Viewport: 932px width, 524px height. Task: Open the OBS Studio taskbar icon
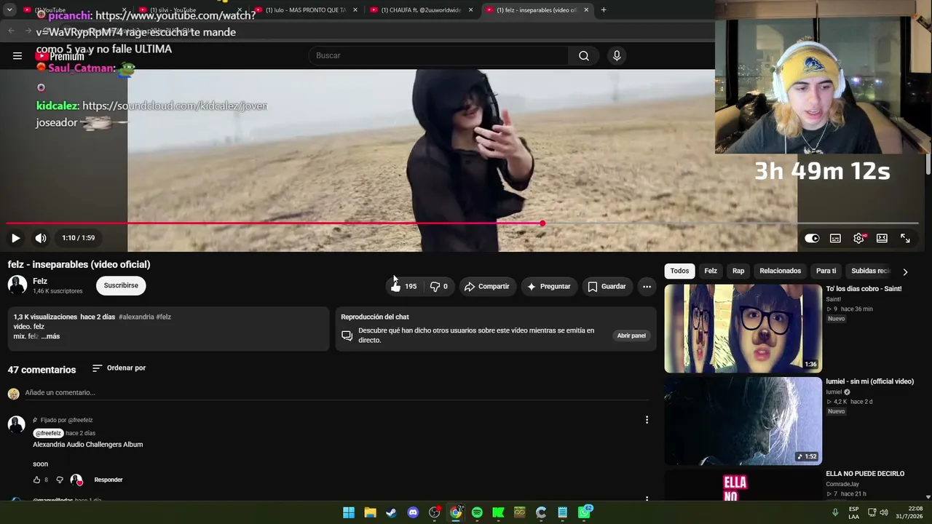[434, 512]
